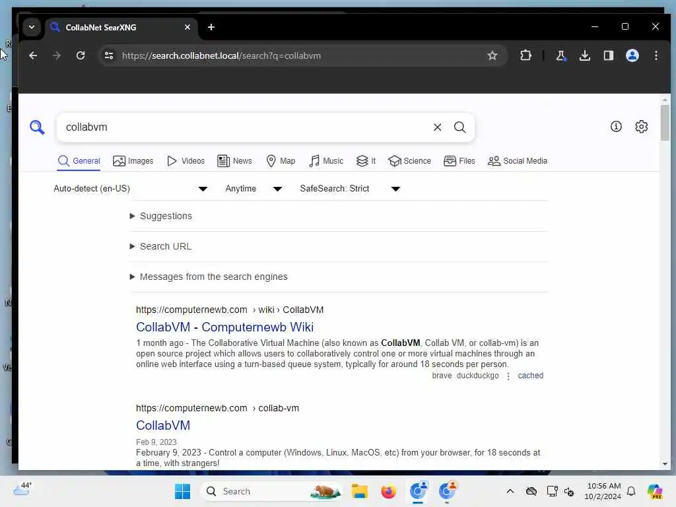Switch to the News tab
Viewport: 676px width, 507px height.
pyautogui.click(x=235, y=161)
